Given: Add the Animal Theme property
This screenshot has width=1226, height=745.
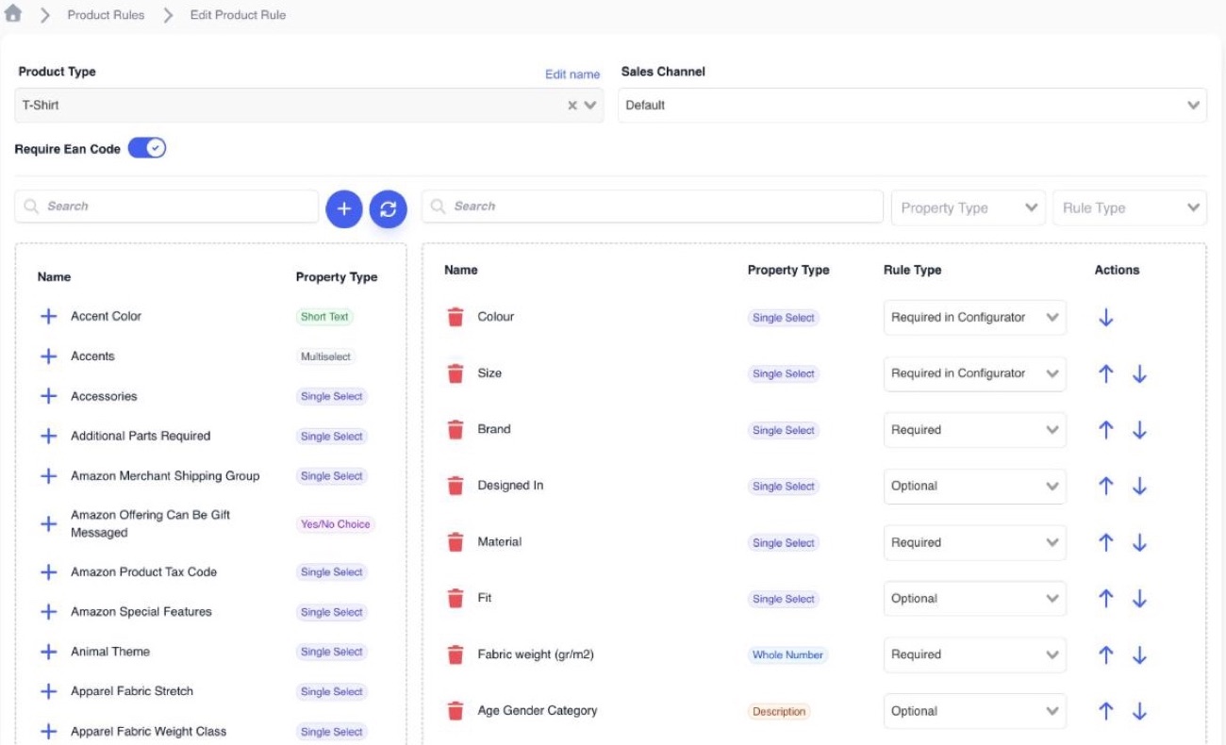Looking at the screenshot, I should coord(48,652).
